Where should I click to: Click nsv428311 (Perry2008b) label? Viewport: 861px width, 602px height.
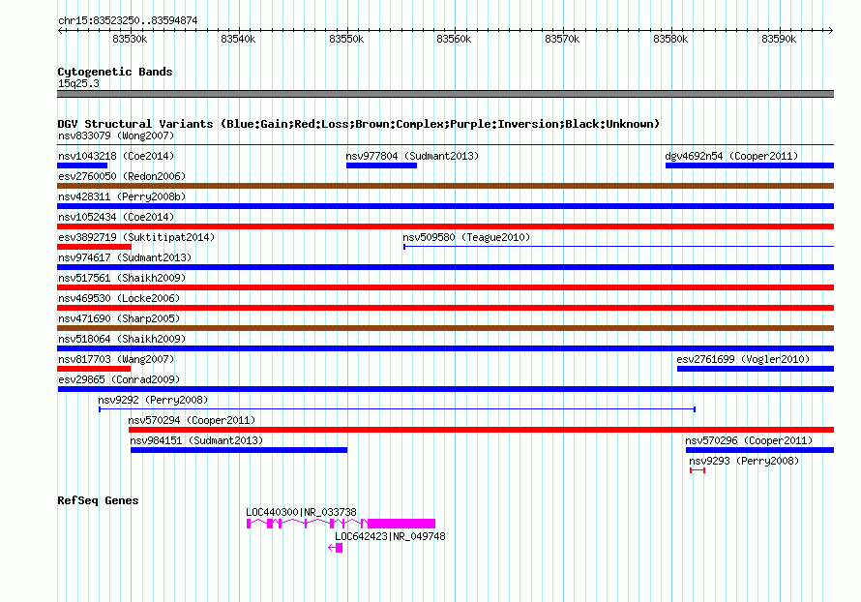click(x=122, y=196)
